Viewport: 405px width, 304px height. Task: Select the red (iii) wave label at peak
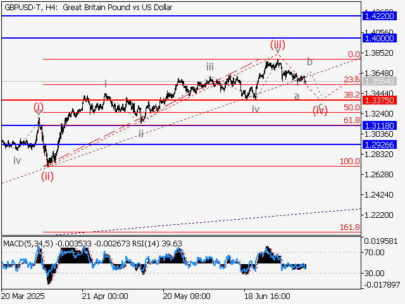[x=277, y=44]
